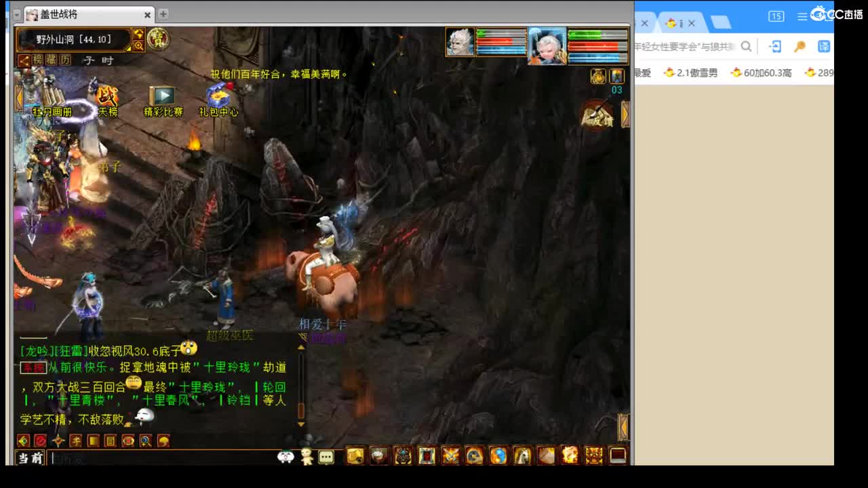Screen dimensions: 868x488
Task: Click the dark screen icon ending bottom bar
Action: pos(618,455)
